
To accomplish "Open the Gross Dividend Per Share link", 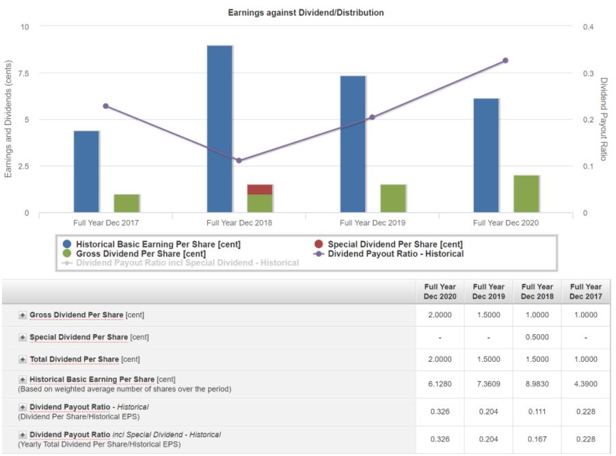I will click(77, 315).
